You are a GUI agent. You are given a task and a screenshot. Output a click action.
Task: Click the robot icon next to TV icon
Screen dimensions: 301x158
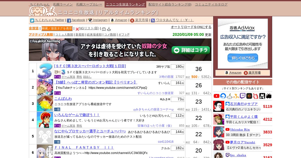pyautogui.click(x=109, y=29)
